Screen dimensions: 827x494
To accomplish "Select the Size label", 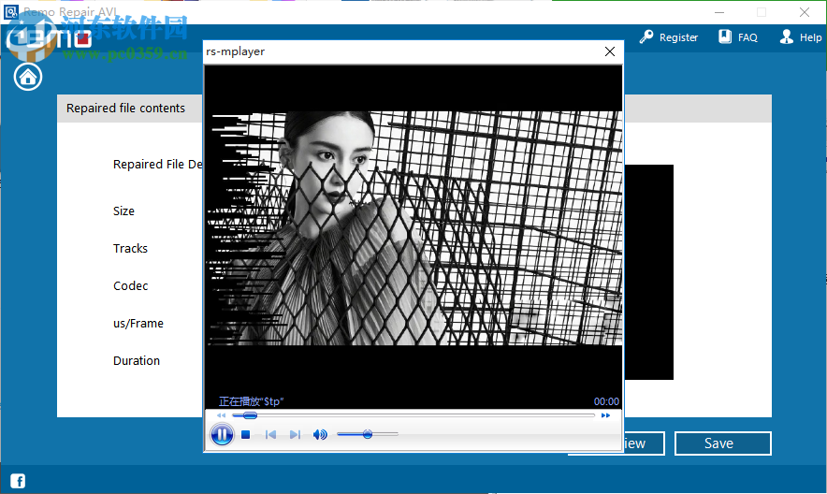I will tap(123, 211).
